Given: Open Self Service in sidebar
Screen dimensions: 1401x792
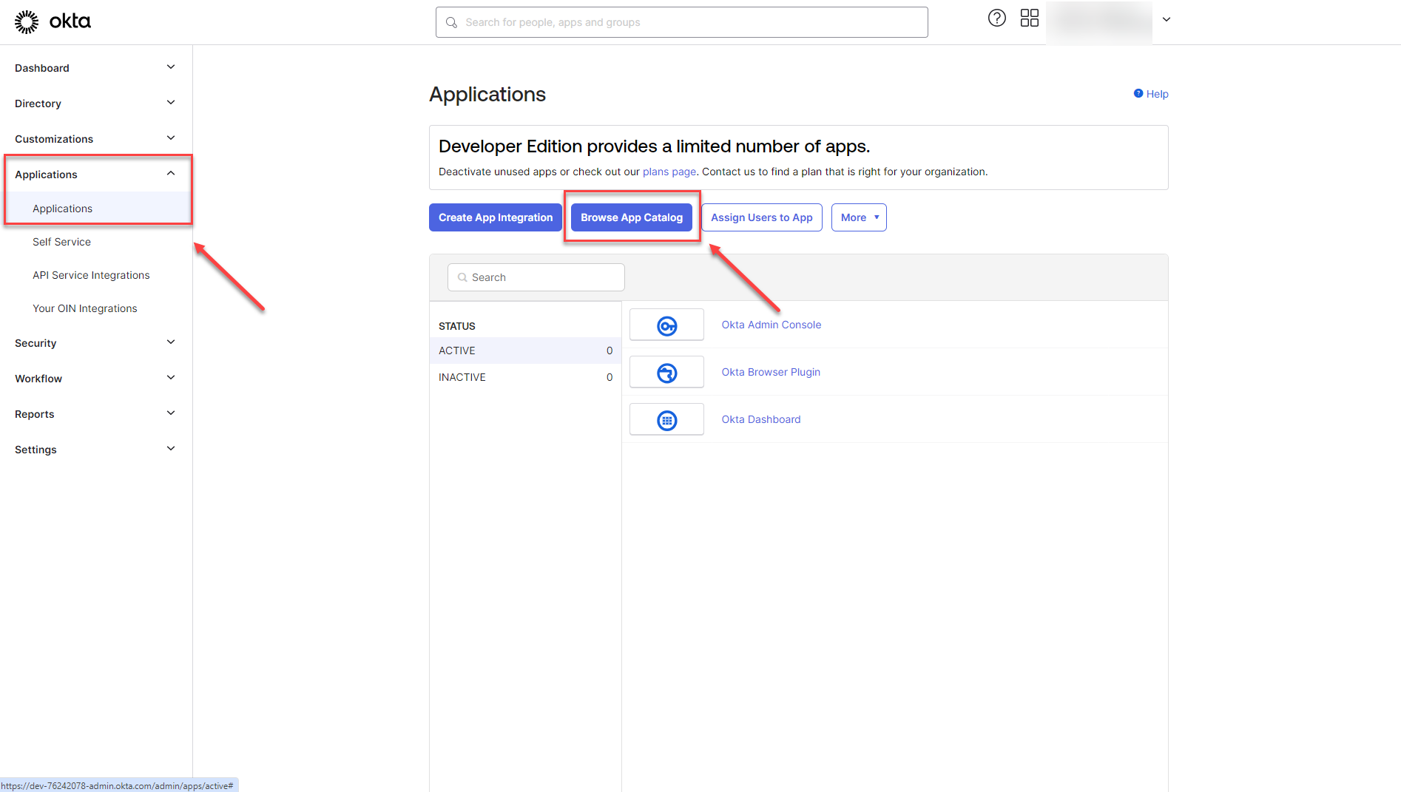Looking at the screenshot, I should pyautogui.click(x=62, y=242).
